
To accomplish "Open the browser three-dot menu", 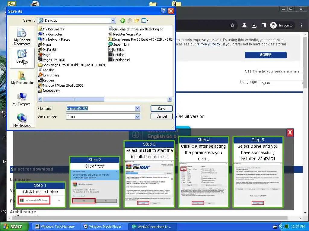I will pyautogui.click(x=301, y=25).
